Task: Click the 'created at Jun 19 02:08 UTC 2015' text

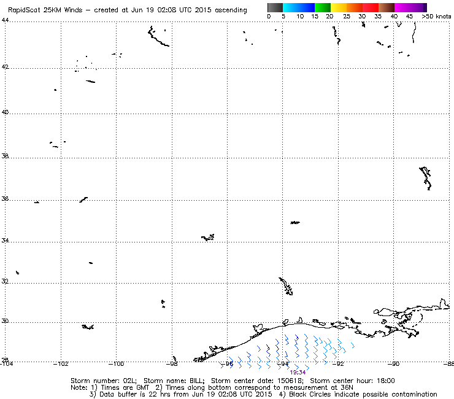Action: coord(153,10)
